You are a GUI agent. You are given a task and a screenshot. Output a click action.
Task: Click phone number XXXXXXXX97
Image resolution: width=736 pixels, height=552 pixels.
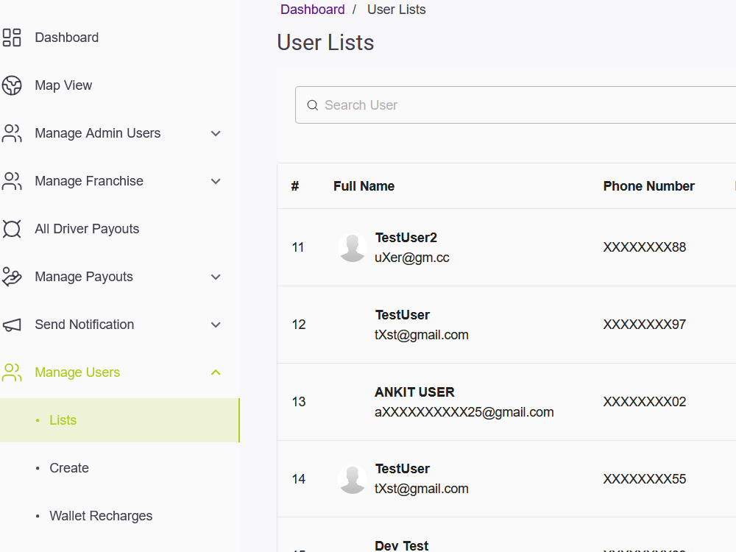tap(645, 325)
